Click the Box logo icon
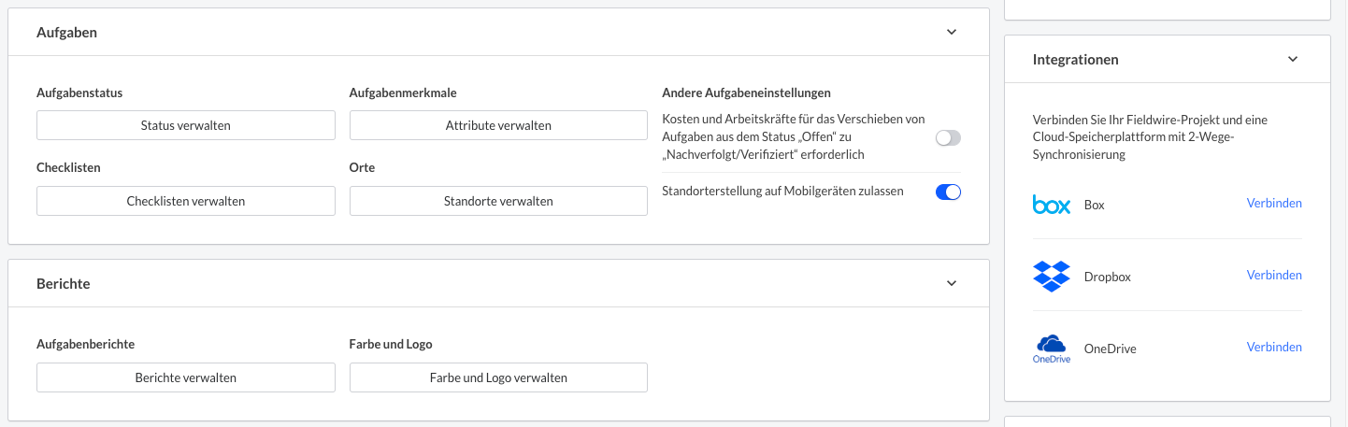This screenshot has width=1348, height=427. 1051,205
